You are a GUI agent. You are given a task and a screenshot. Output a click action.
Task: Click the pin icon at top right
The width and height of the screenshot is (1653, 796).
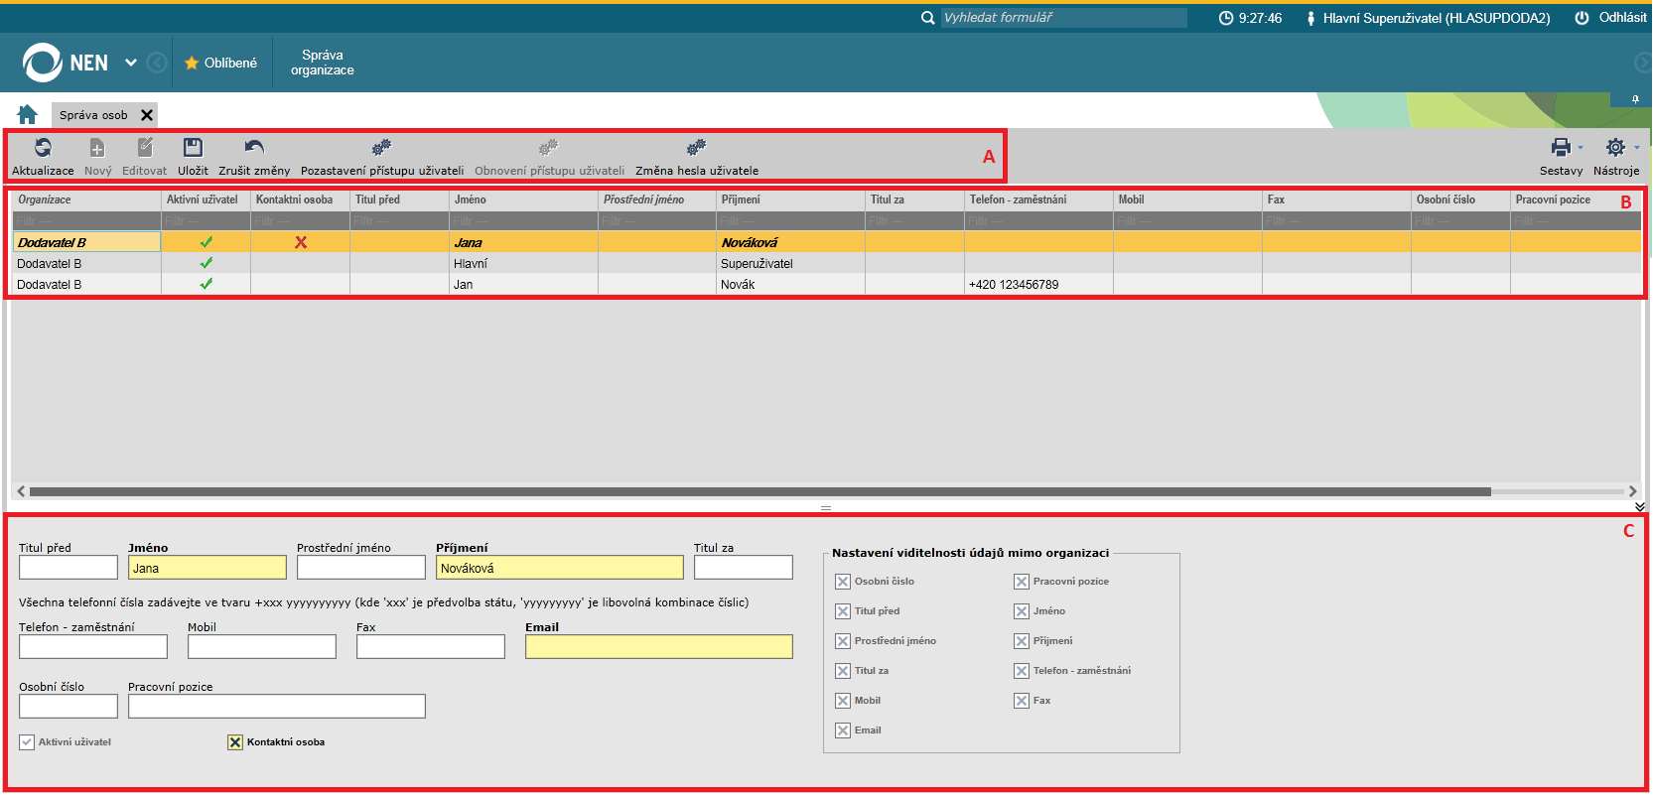click(1635, 99)
